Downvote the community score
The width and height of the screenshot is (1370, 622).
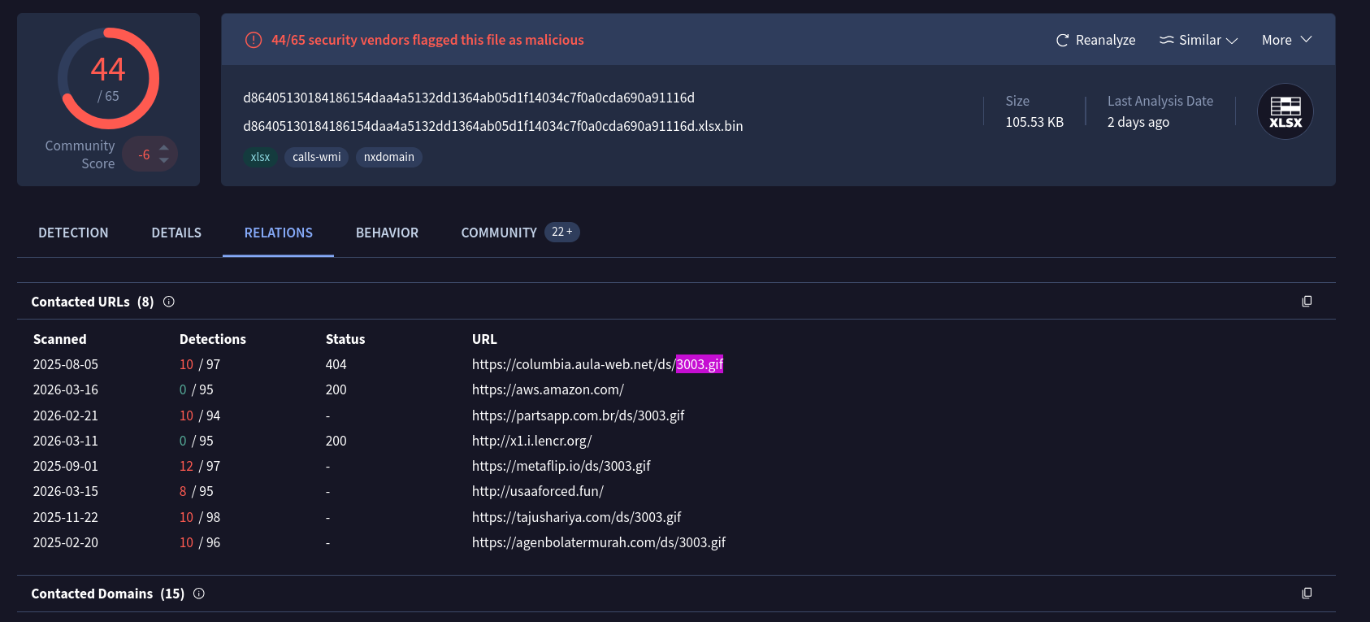tap(164, 160)
